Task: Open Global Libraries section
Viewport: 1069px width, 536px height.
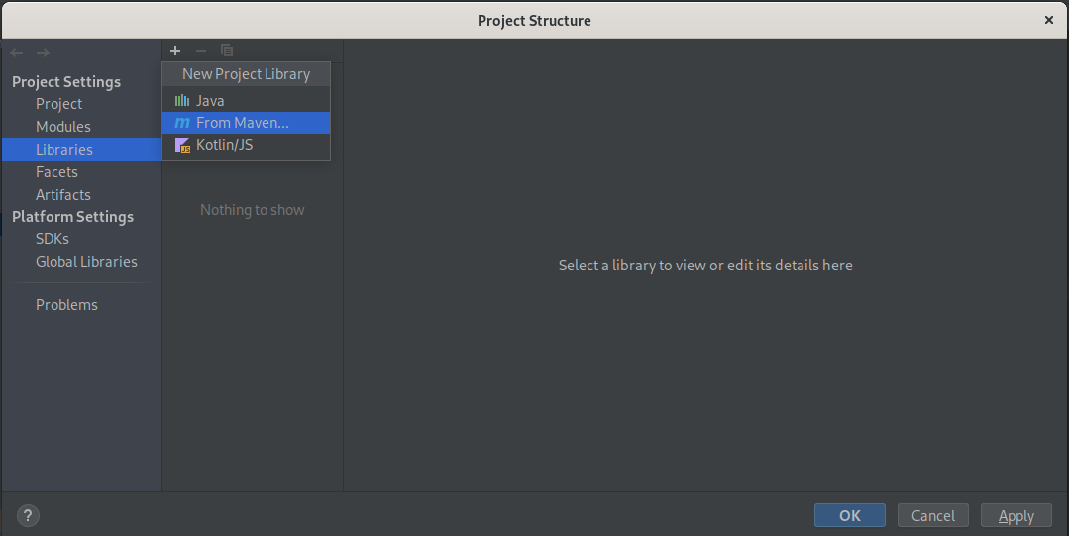Action: 86,262
